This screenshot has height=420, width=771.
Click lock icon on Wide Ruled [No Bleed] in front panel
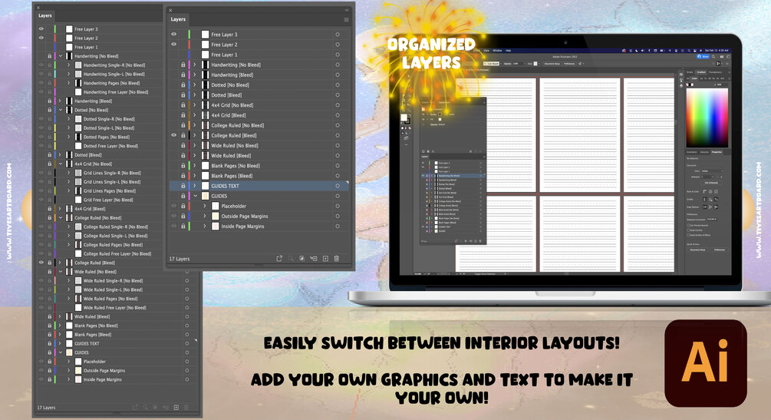click(183, 145)
